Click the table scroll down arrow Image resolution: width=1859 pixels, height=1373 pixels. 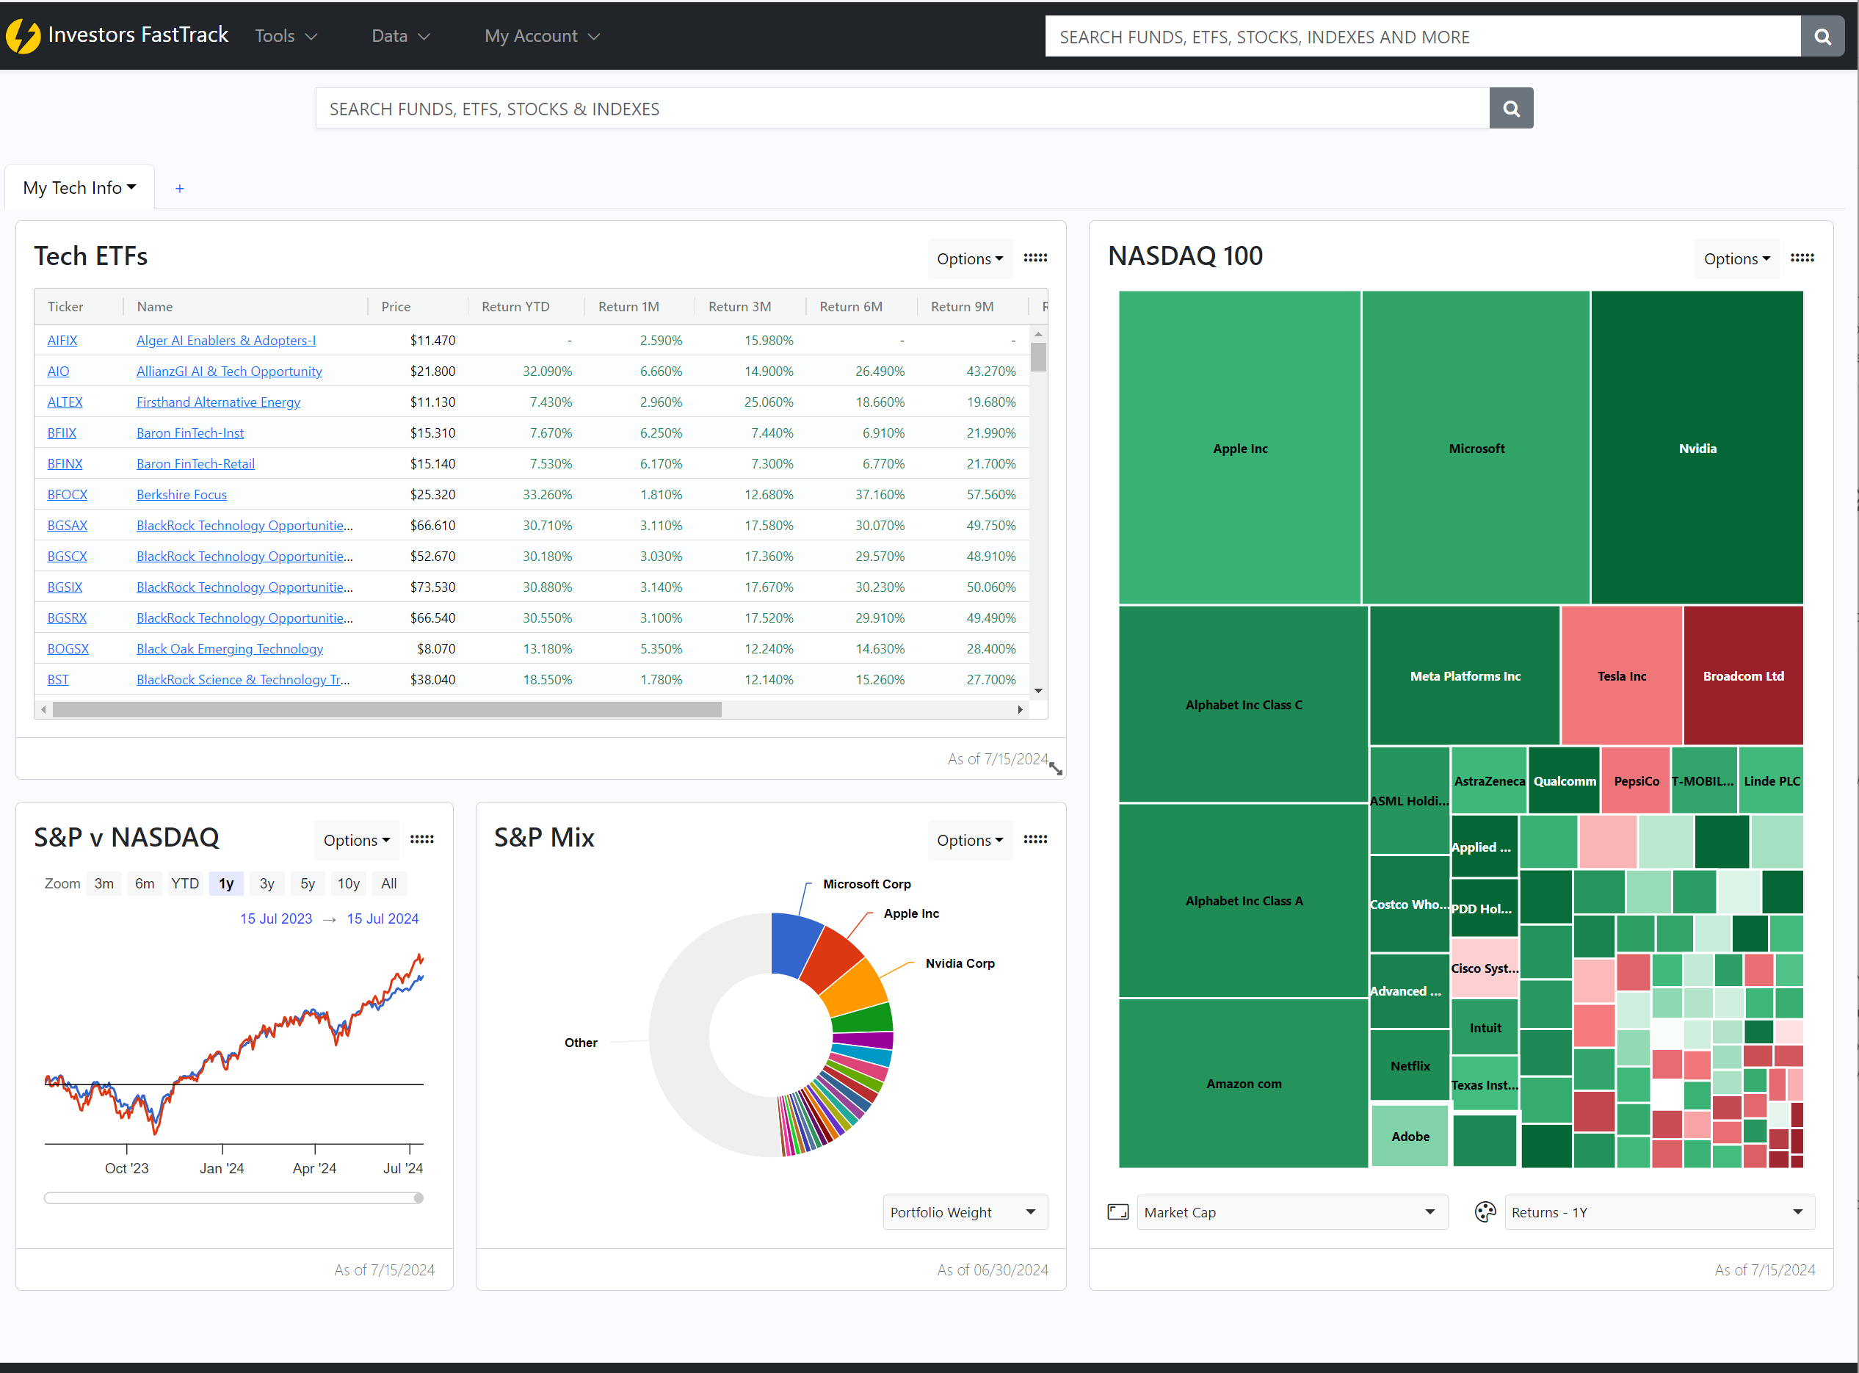point(1038,691)
